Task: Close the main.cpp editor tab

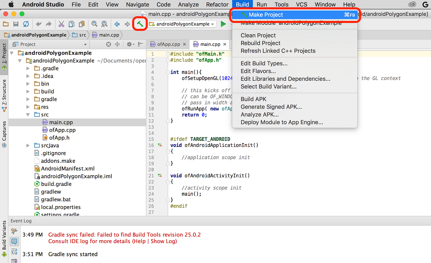Action: click(225, 44)
